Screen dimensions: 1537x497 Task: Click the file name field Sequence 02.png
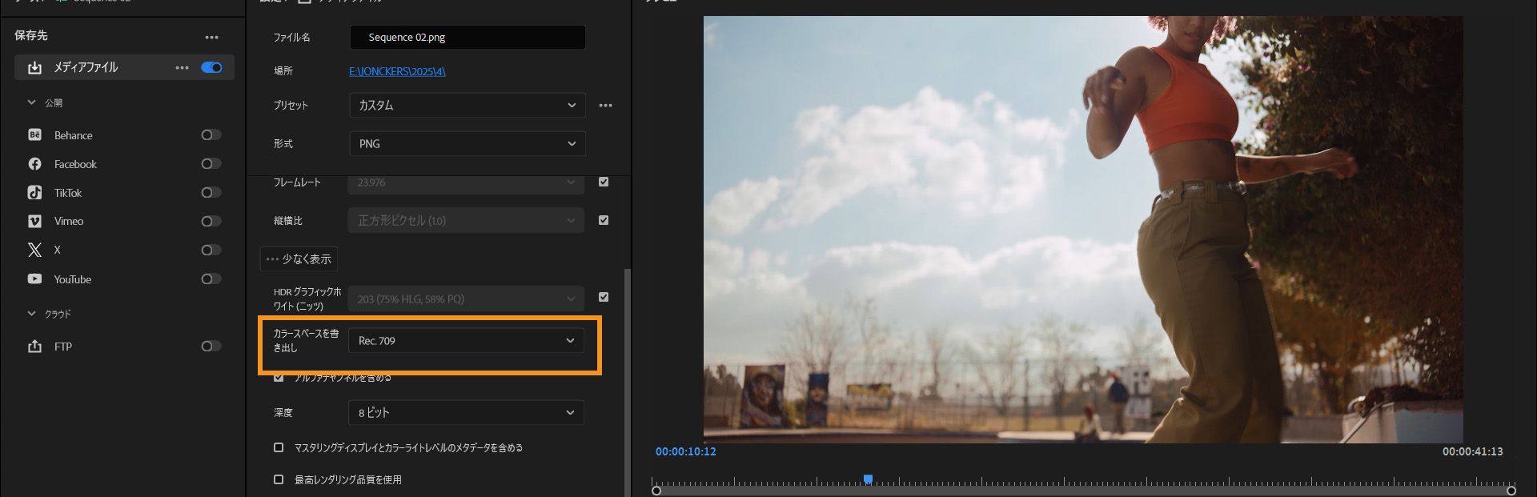(468, 38)
